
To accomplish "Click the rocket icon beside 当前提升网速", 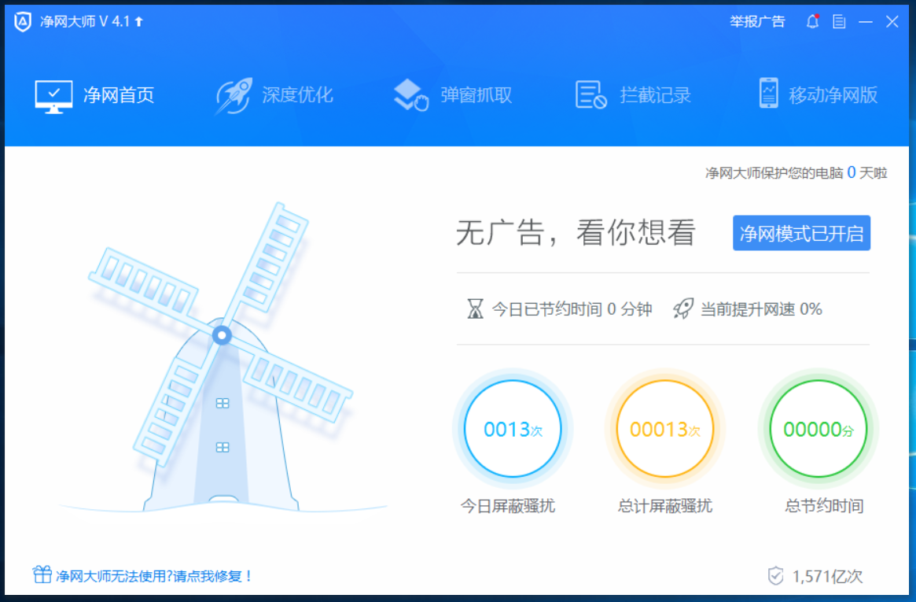I will (x=683, y=308).
